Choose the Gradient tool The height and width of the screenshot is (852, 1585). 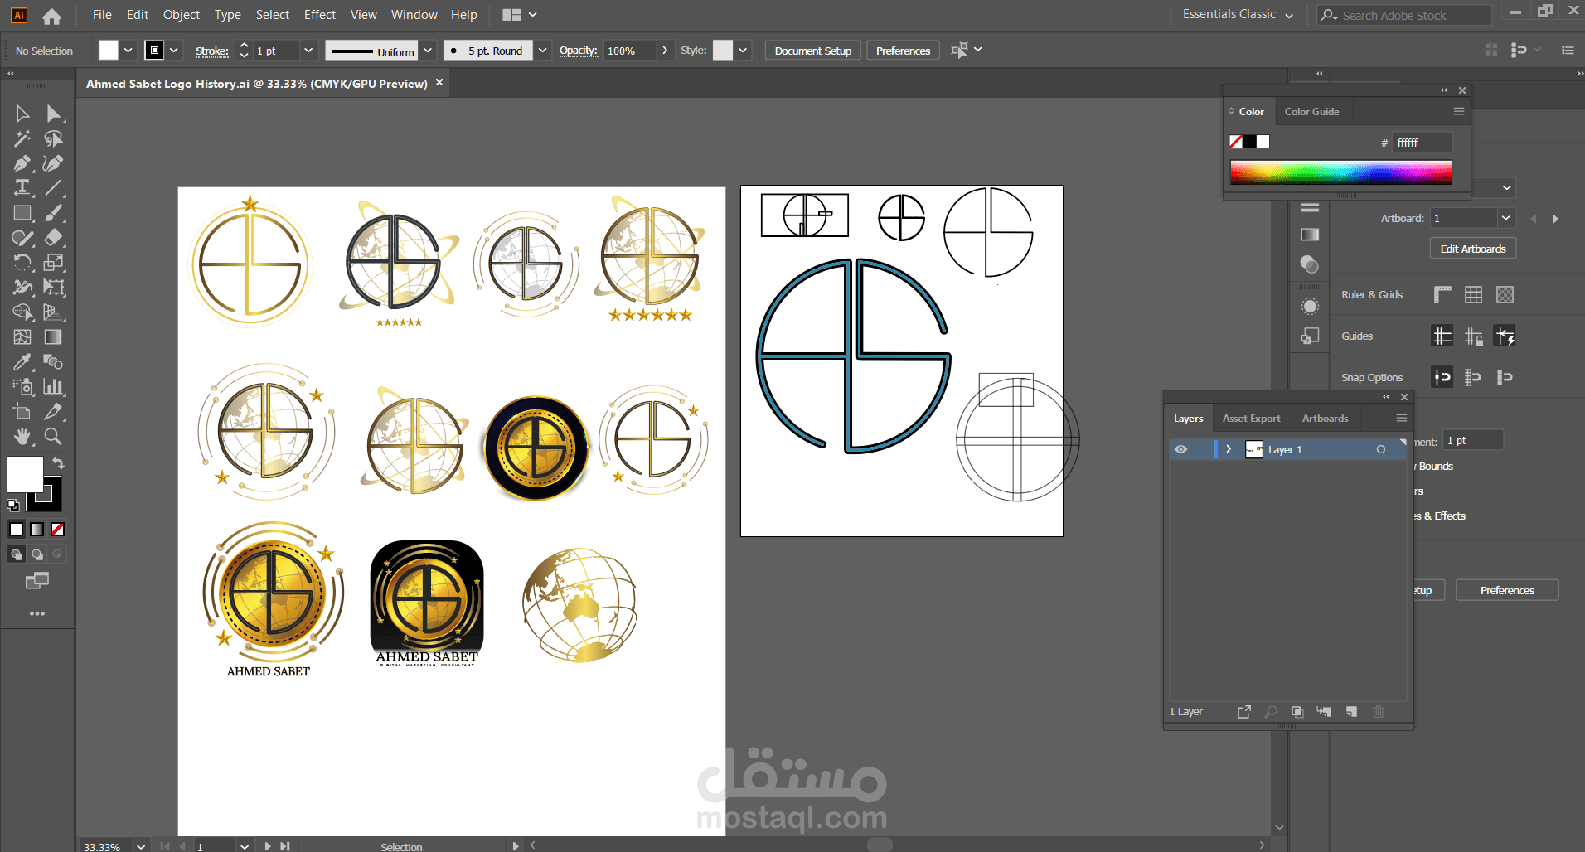pos(54,337)
